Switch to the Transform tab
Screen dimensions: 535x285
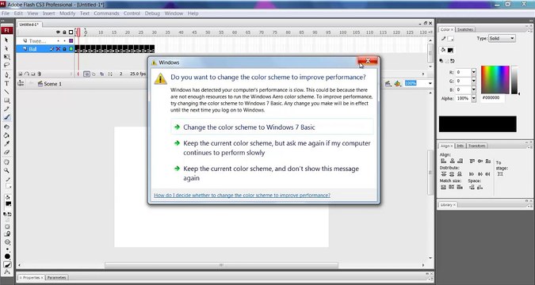click(476, 146)
